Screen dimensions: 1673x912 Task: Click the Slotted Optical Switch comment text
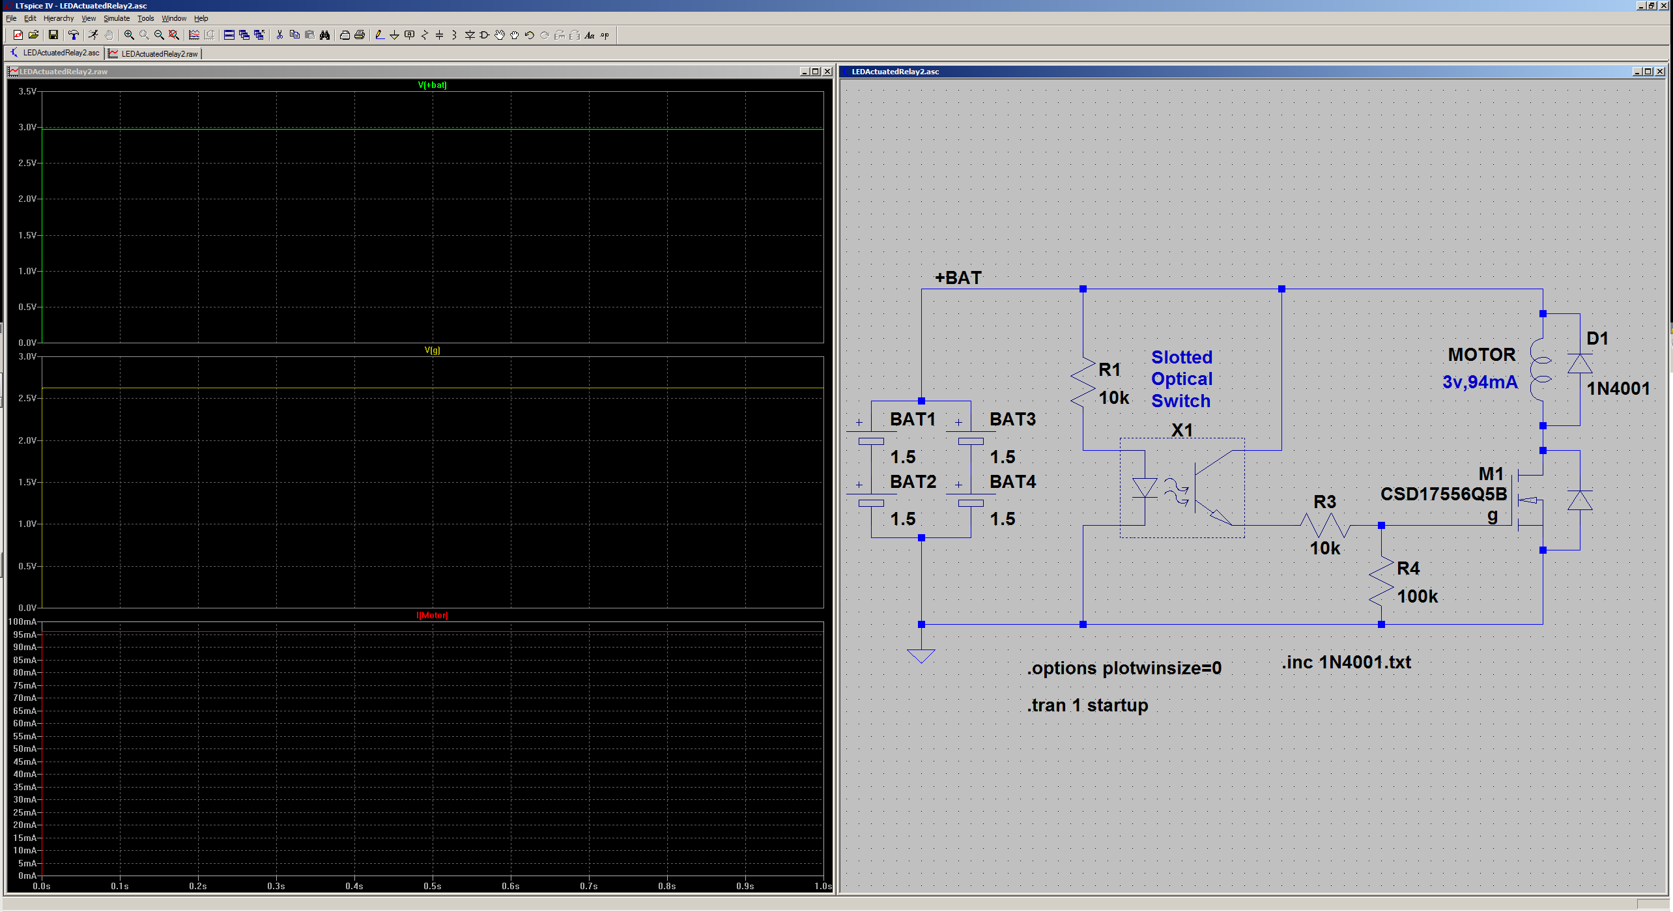pos(1182,379)
